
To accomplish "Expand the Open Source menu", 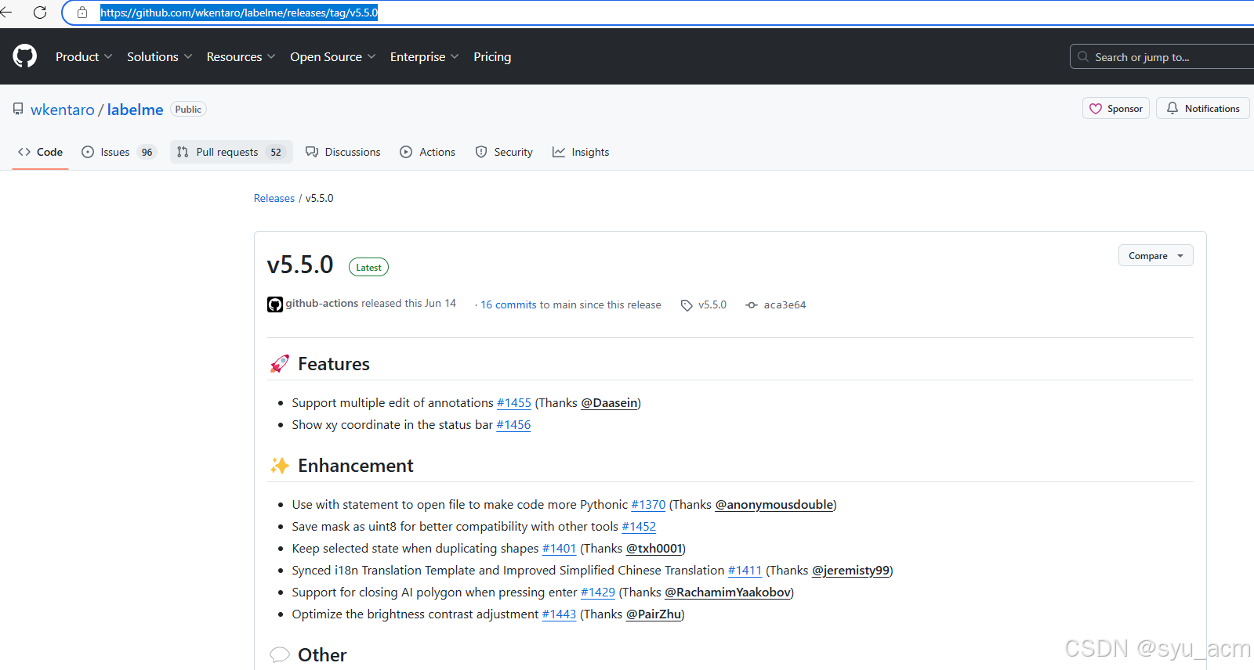I will coord(333,56).
